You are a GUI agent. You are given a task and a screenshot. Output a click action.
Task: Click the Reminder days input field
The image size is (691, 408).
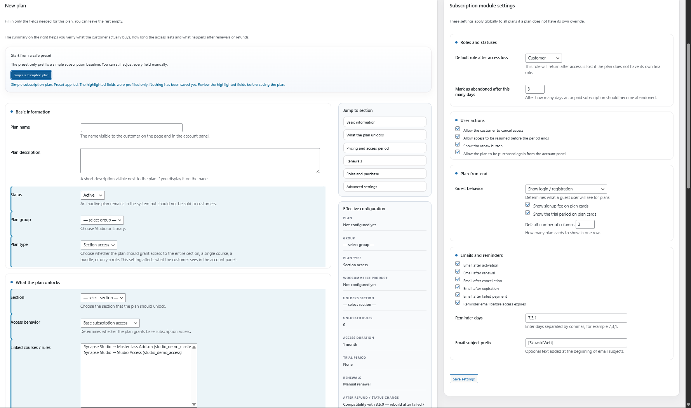[576, 318]
